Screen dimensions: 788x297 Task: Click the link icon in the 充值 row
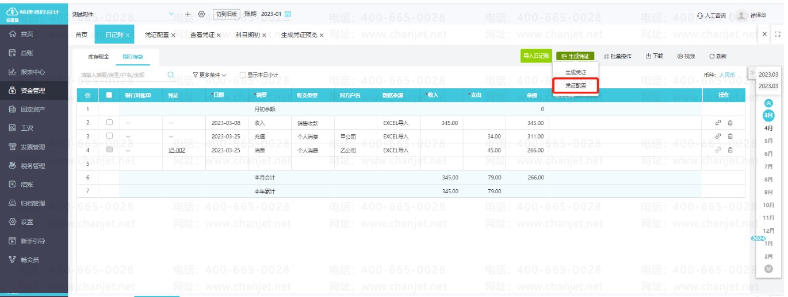[x=718, y=136]
